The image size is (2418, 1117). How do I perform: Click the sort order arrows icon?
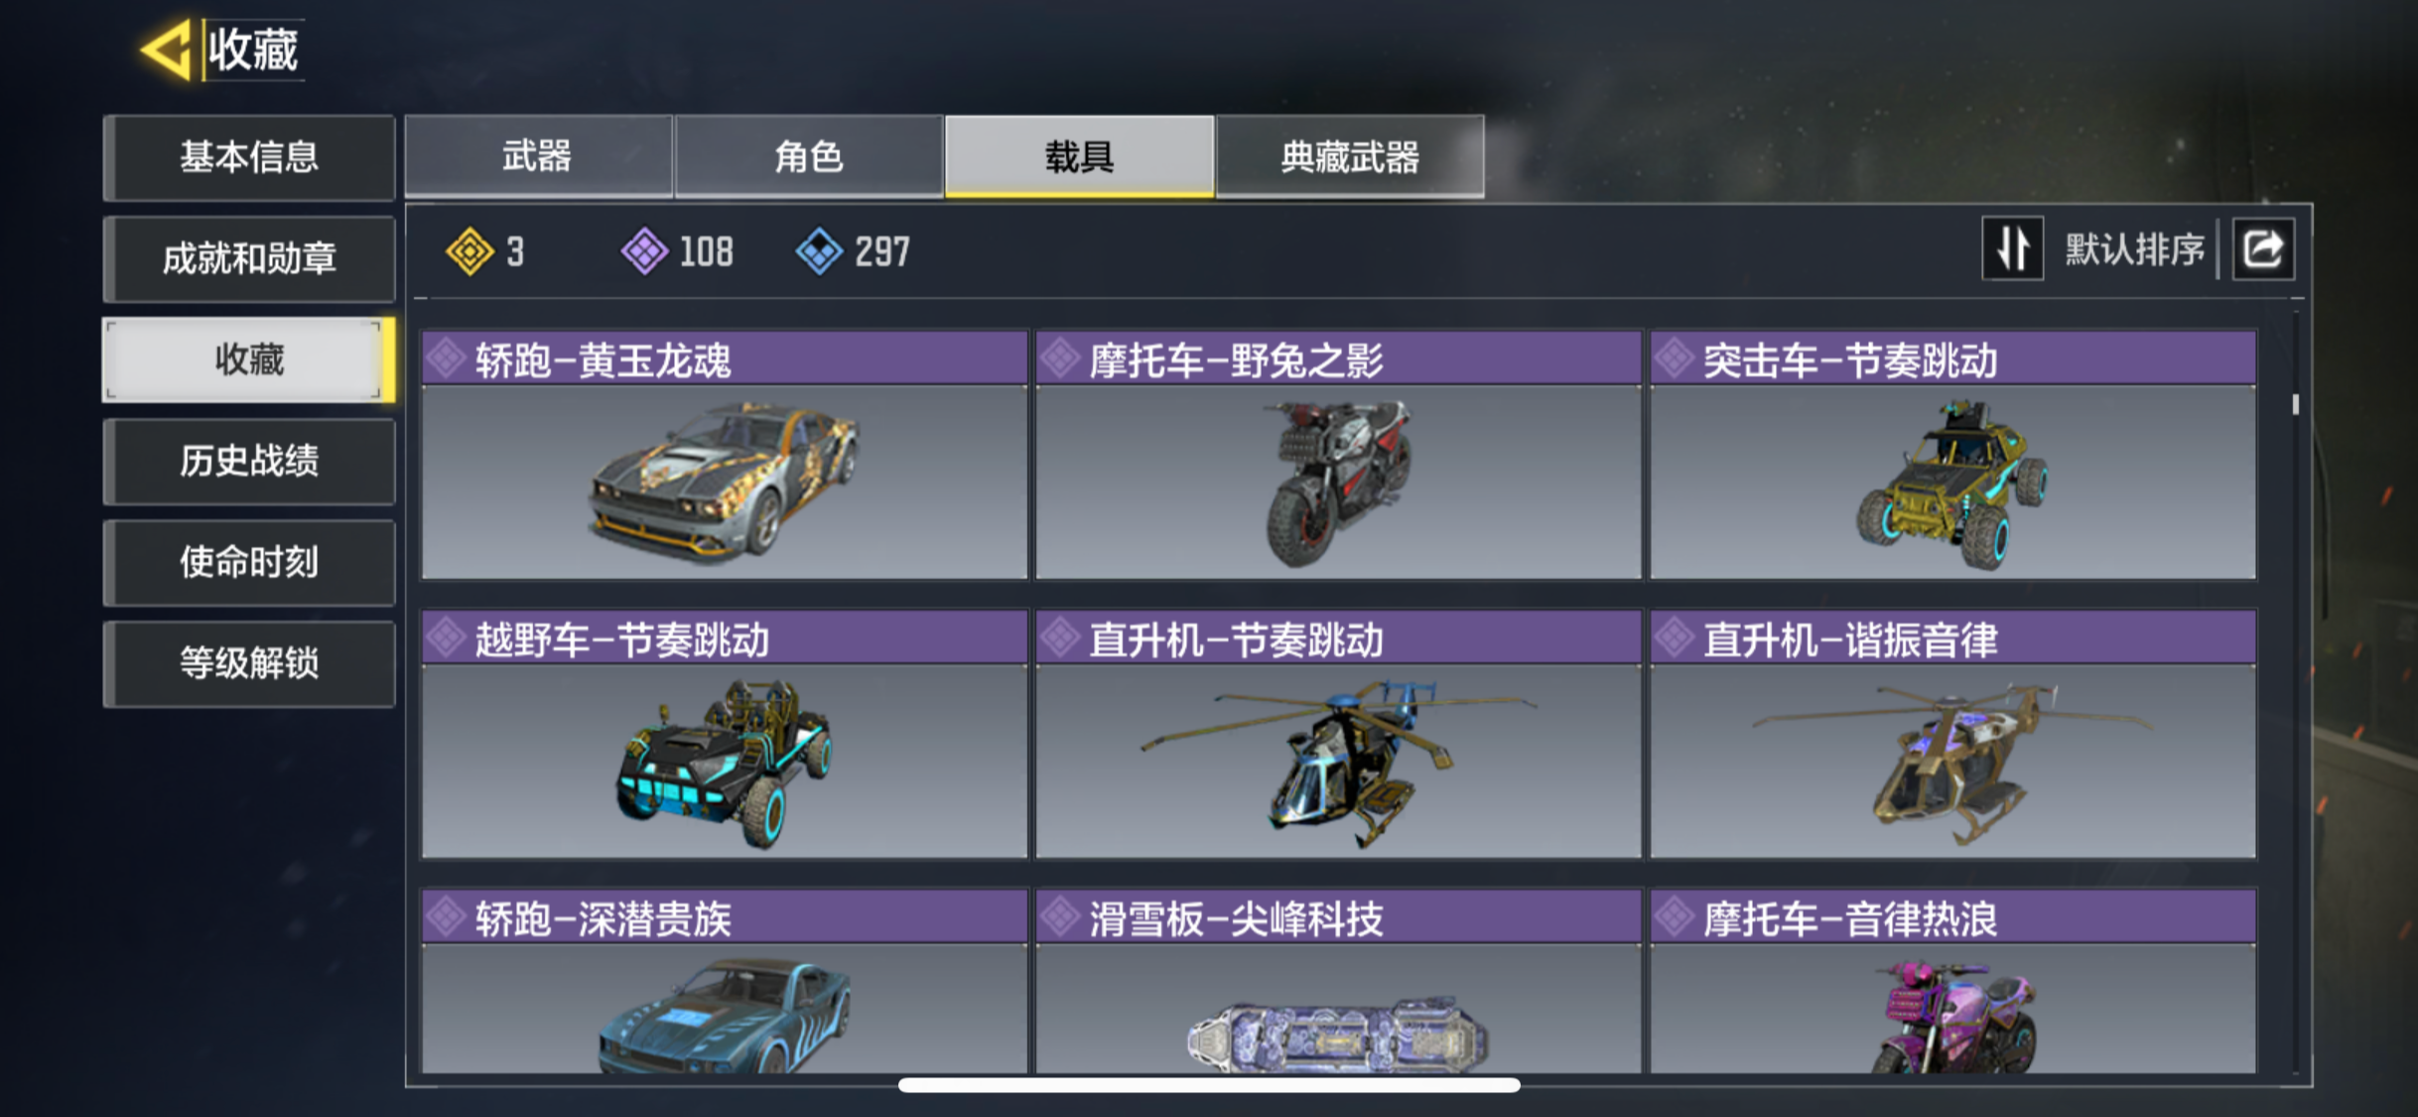2012,248
